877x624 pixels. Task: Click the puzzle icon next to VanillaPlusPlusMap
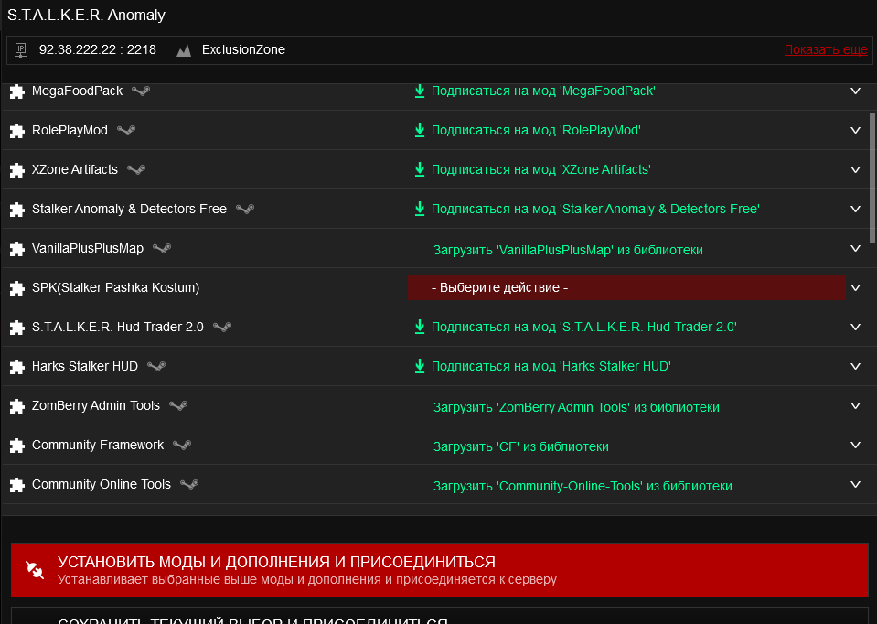pos(17,249)
